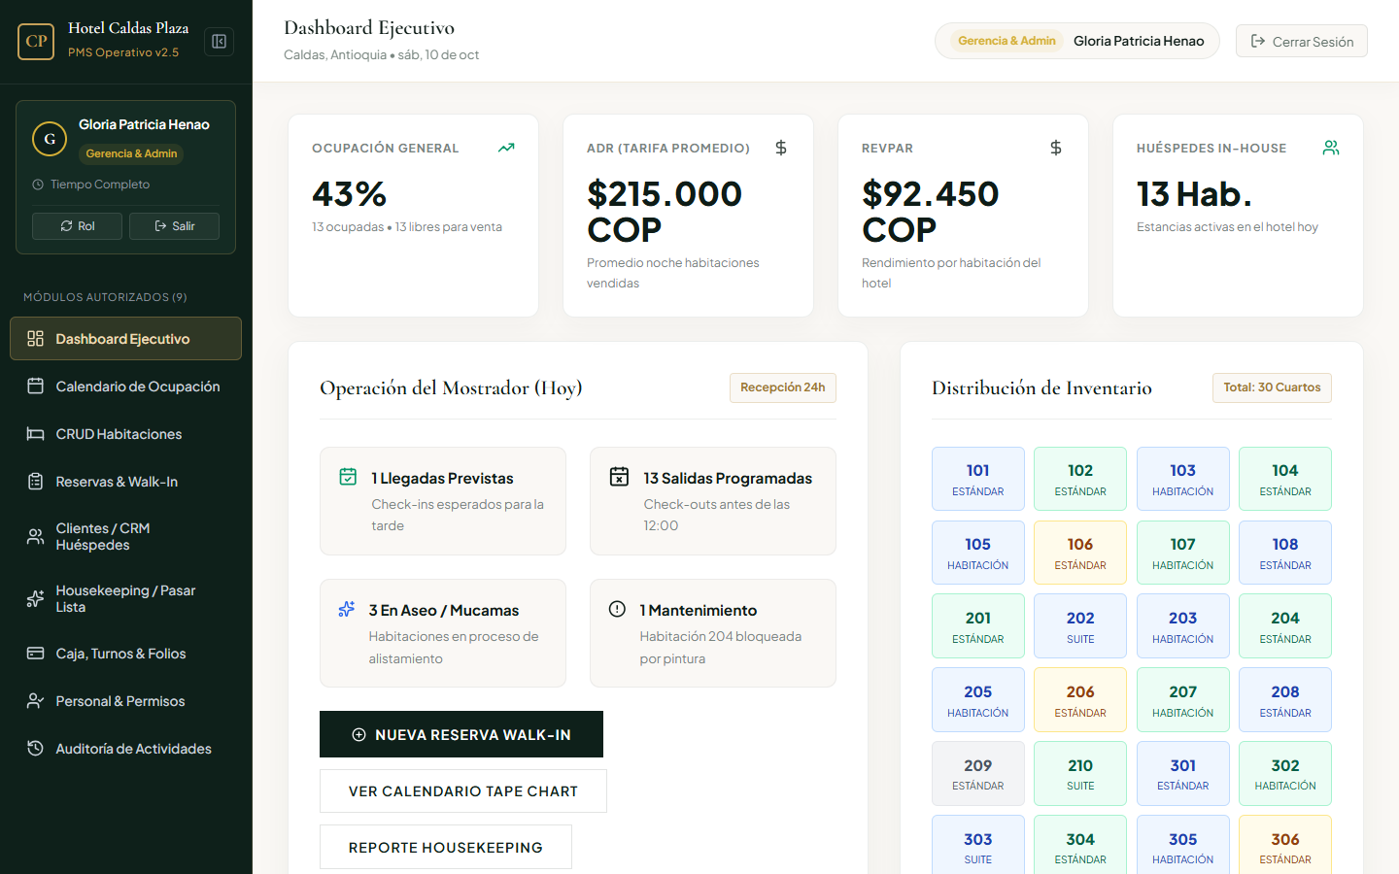Click the clock icon beside Tiempo Completo
This screenshot has width=1399, height=874.
click(x=38, y=185)
